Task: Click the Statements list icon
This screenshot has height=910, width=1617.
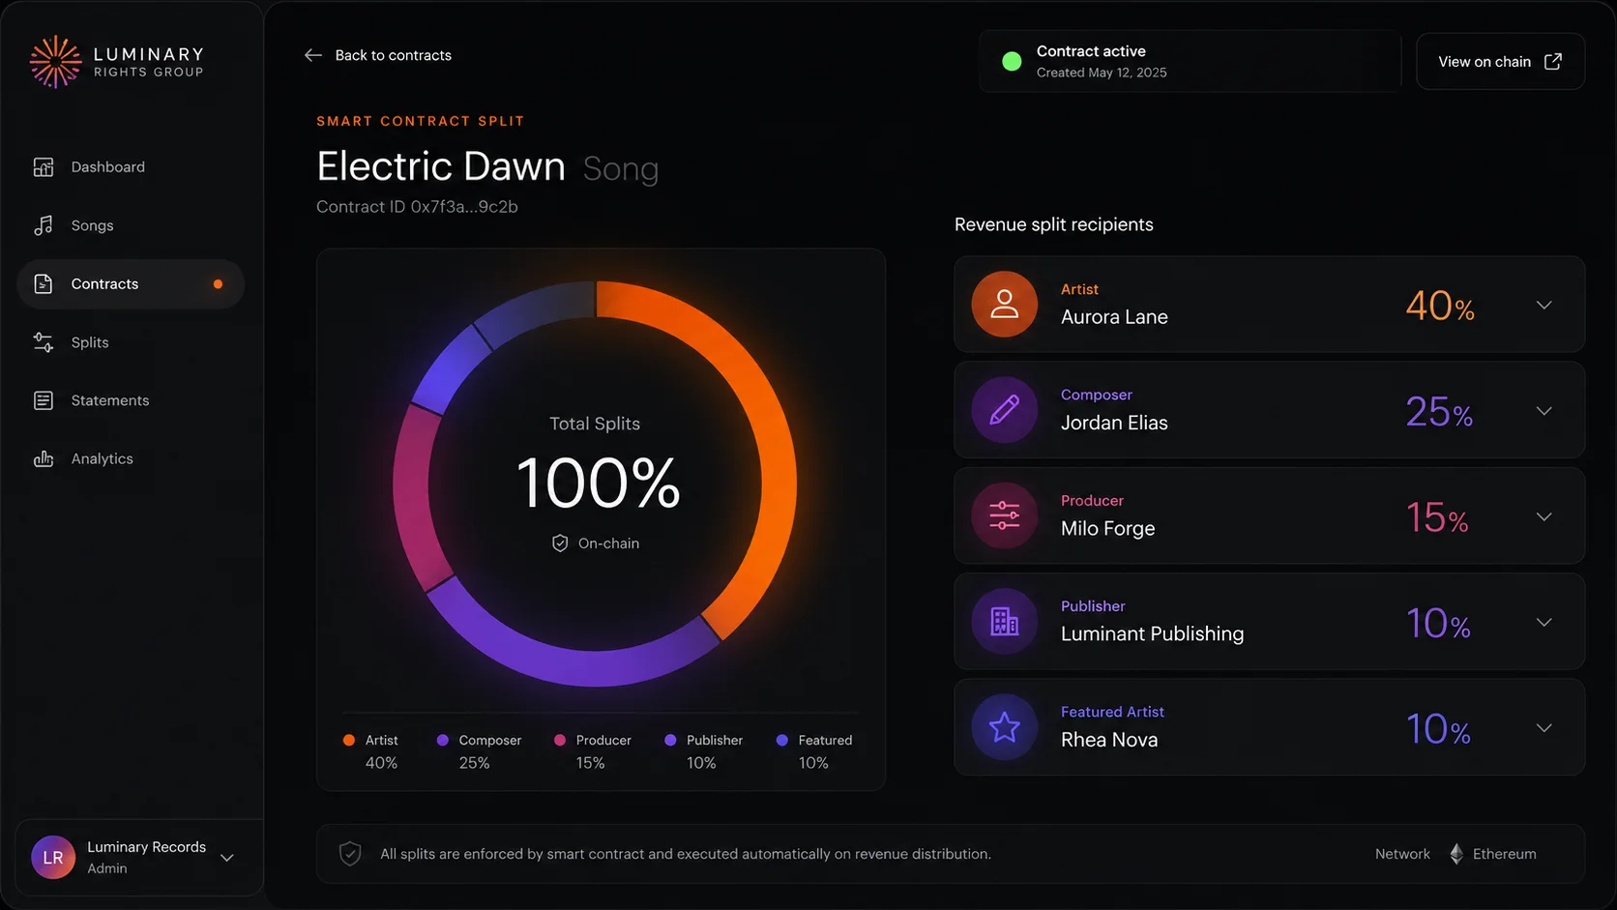Action: point(44,400)
